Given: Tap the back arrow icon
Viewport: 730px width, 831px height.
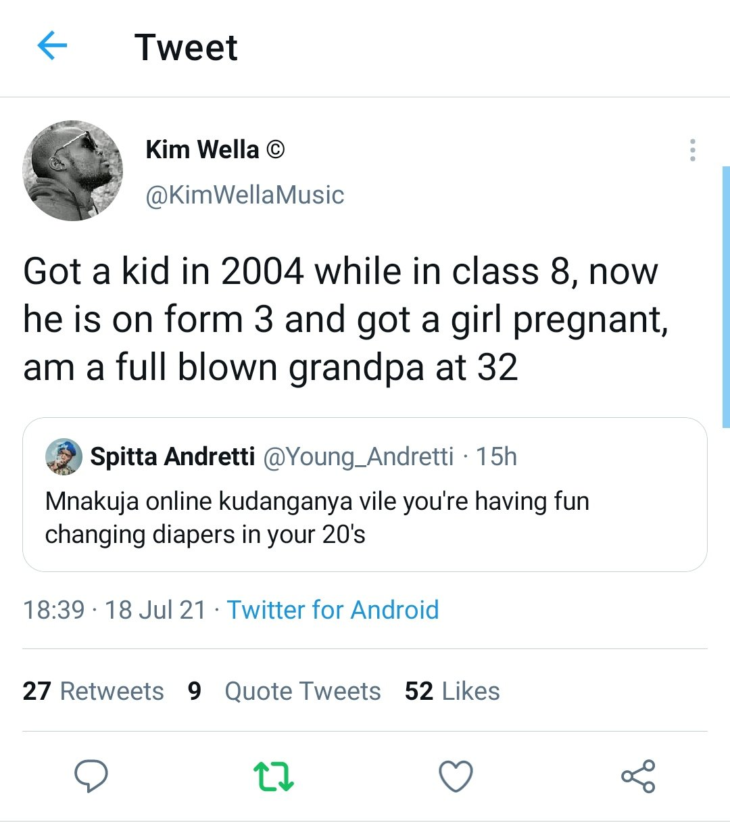Looking at the screenshot, I should point(52,47).
